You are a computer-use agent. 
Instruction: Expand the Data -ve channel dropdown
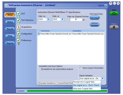point(63,19)
